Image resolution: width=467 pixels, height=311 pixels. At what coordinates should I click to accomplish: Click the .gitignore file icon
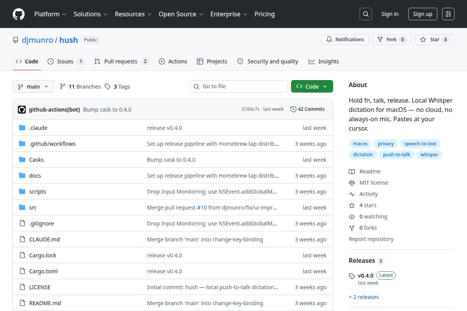coord(22,224)
